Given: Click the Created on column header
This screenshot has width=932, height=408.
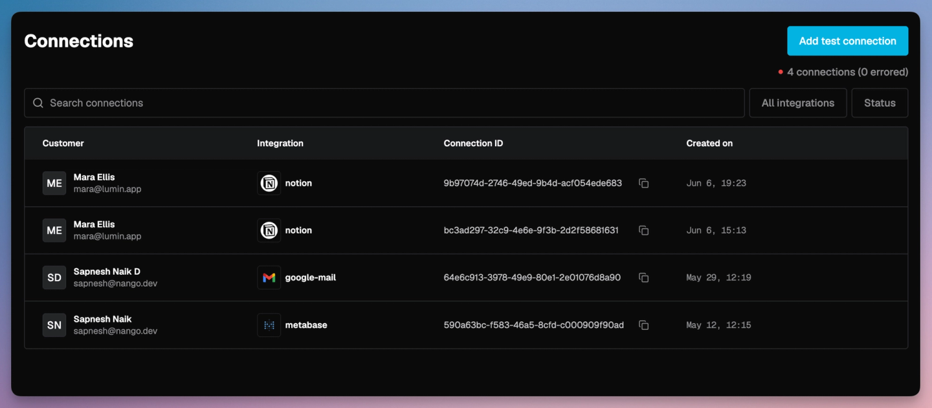Looking at the screenshot, I should coord(709,143).
